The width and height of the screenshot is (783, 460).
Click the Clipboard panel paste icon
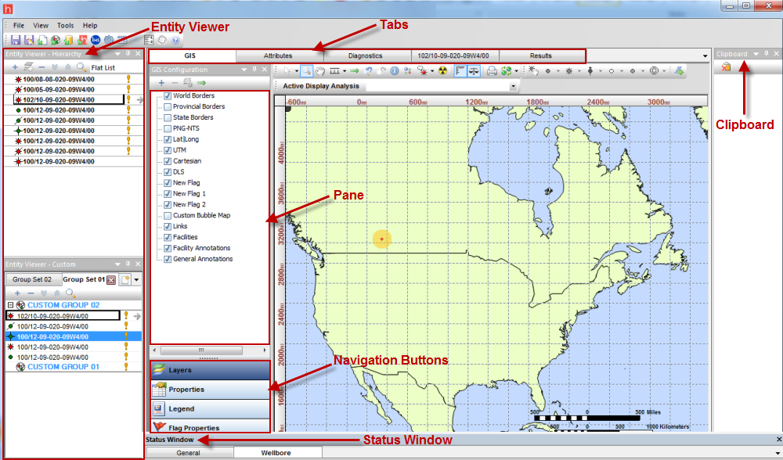[x=726, y=68]
